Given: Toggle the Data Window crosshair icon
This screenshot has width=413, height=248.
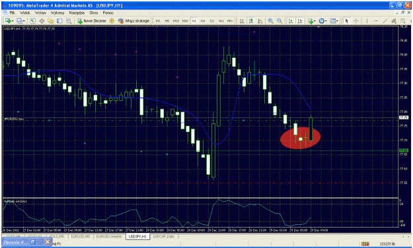Looking at the screenshot, I should pyautogui.click(x=42, y=20).
